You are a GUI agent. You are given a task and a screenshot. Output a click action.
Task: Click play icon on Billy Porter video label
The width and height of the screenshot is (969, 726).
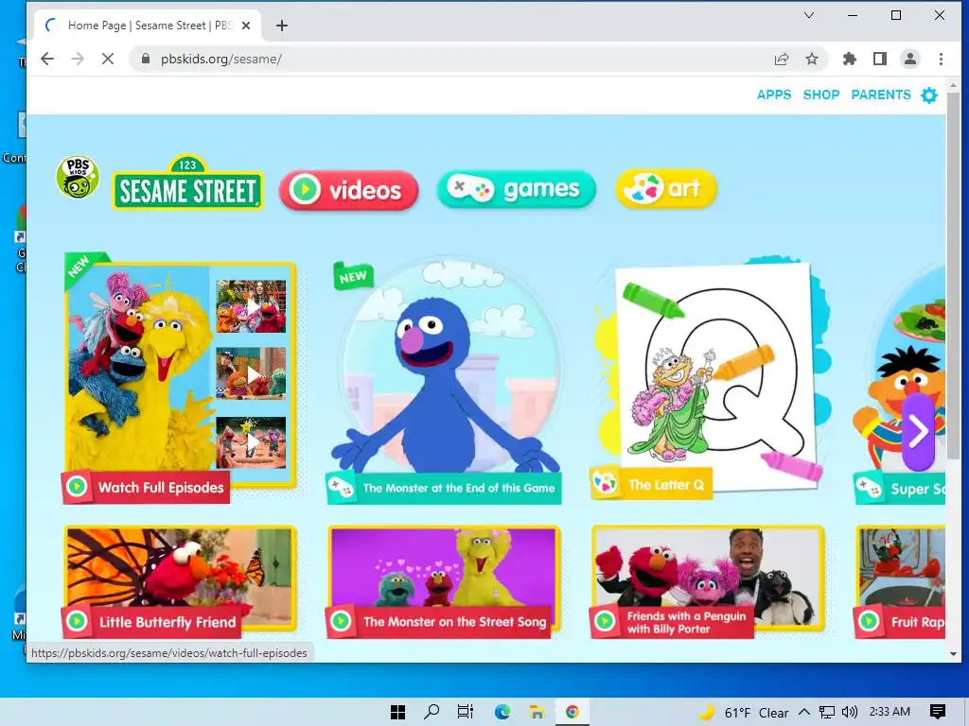[x=605, y=621]
